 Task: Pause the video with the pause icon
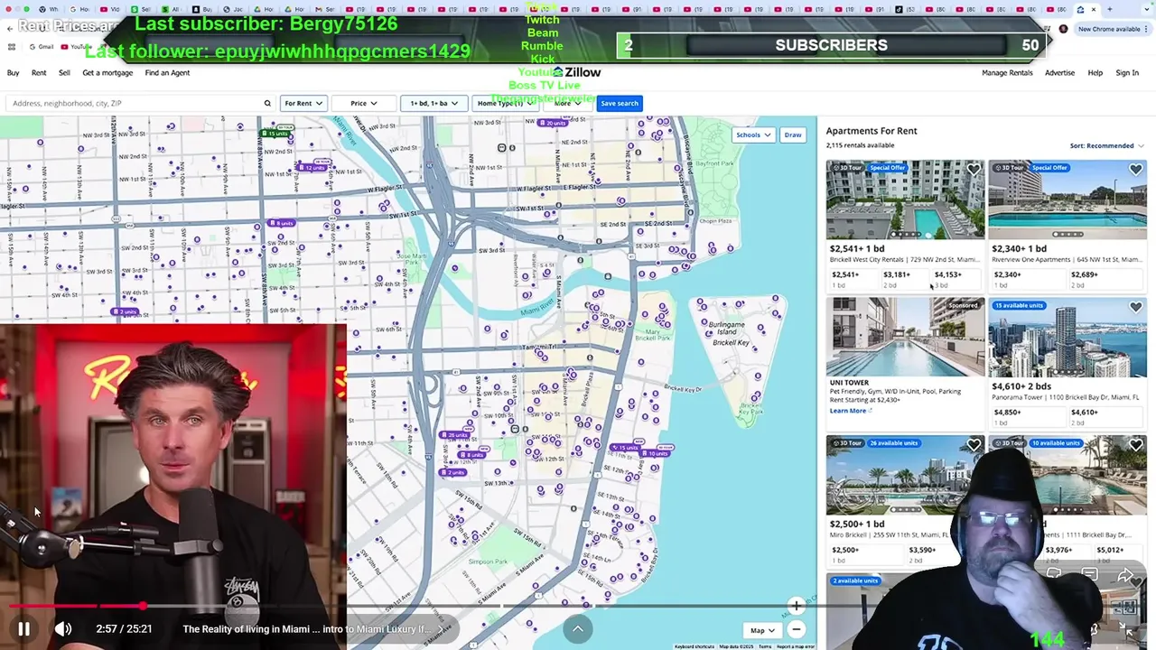click(23, 629)
